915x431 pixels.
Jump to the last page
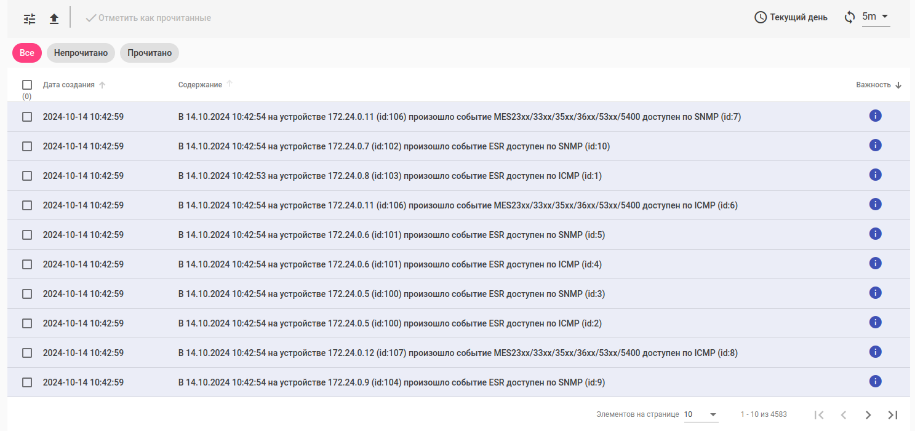[x=892, y=415]
